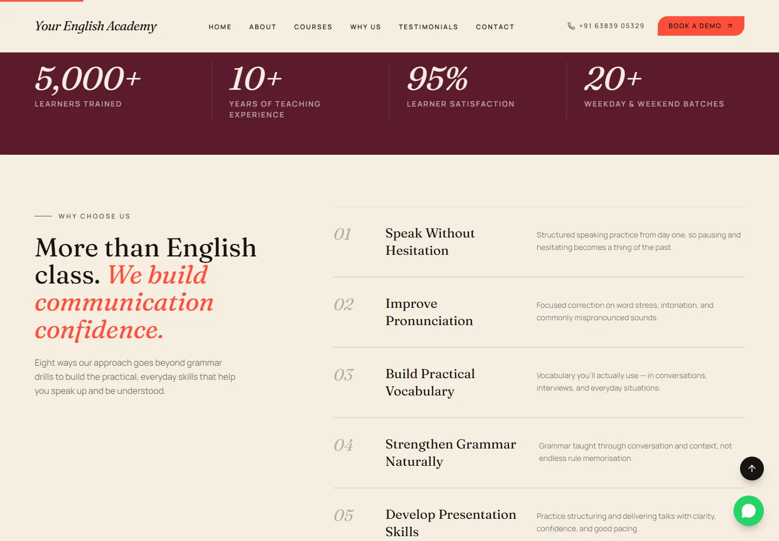Click the Book a Demo button

click(701, 26)
